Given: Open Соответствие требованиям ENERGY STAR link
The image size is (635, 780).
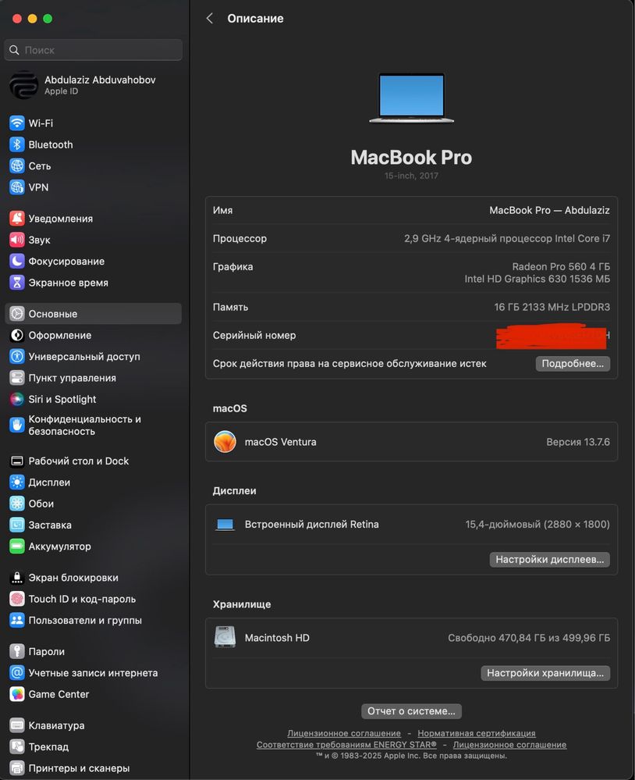Looking at the screenshot, I should [346, 745].
